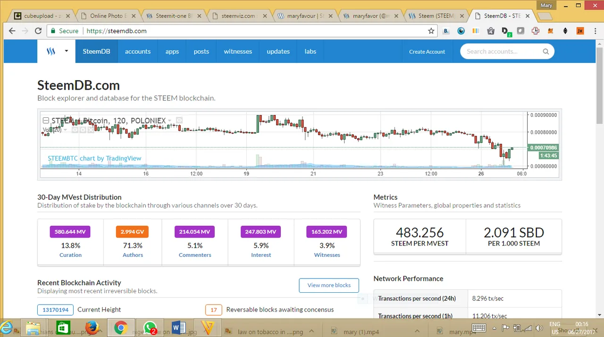
Task: Click the magnifier icon in the account search
Action: [546, 51]
